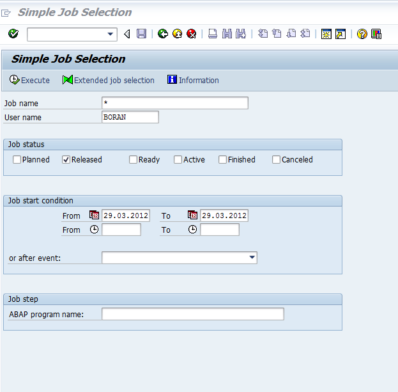Click the Find Next binoculars icon
The height and width of the screenshot is (392, 398).
pyautogui.click(x=241, y=34)
